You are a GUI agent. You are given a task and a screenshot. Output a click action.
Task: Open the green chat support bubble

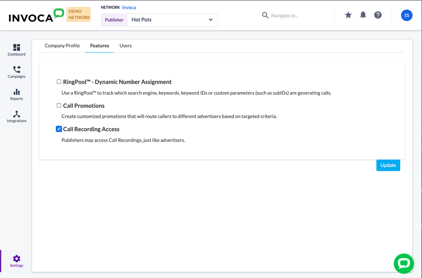404,264
